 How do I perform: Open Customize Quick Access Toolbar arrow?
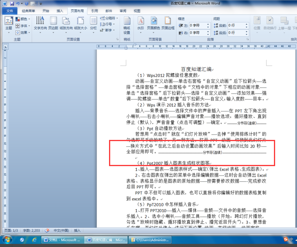click(41, 4)
